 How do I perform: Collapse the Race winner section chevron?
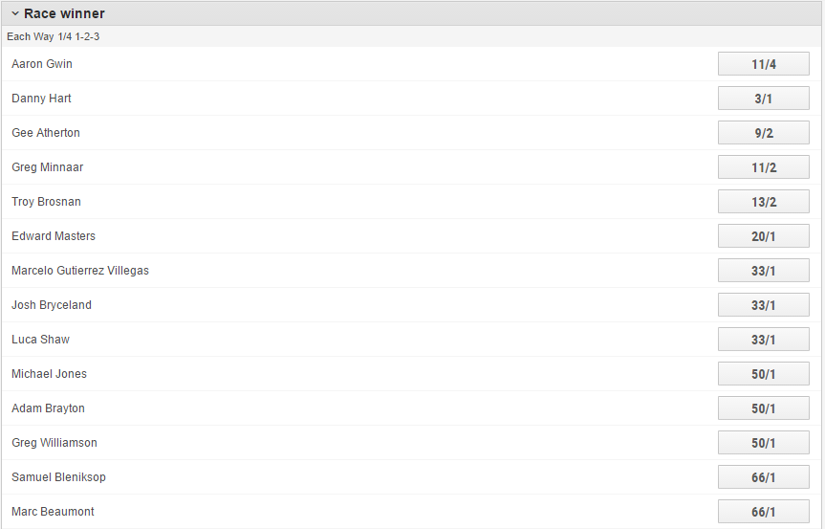coord(15,13)
